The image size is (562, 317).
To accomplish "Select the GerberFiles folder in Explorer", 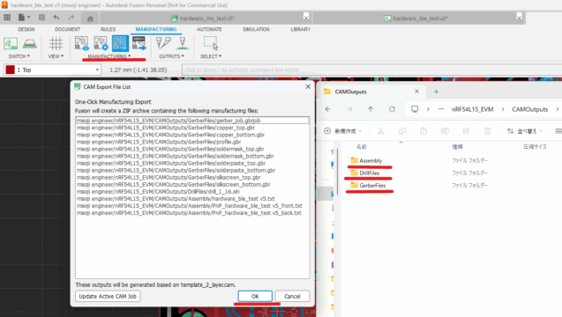I will click(x=368, y=185).
